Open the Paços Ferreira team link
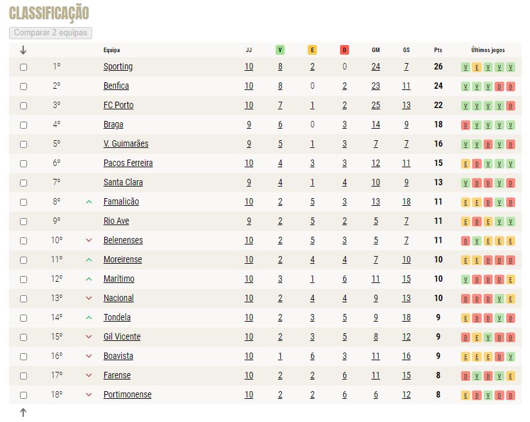This screenshot has width=530, height=422. 128,163
